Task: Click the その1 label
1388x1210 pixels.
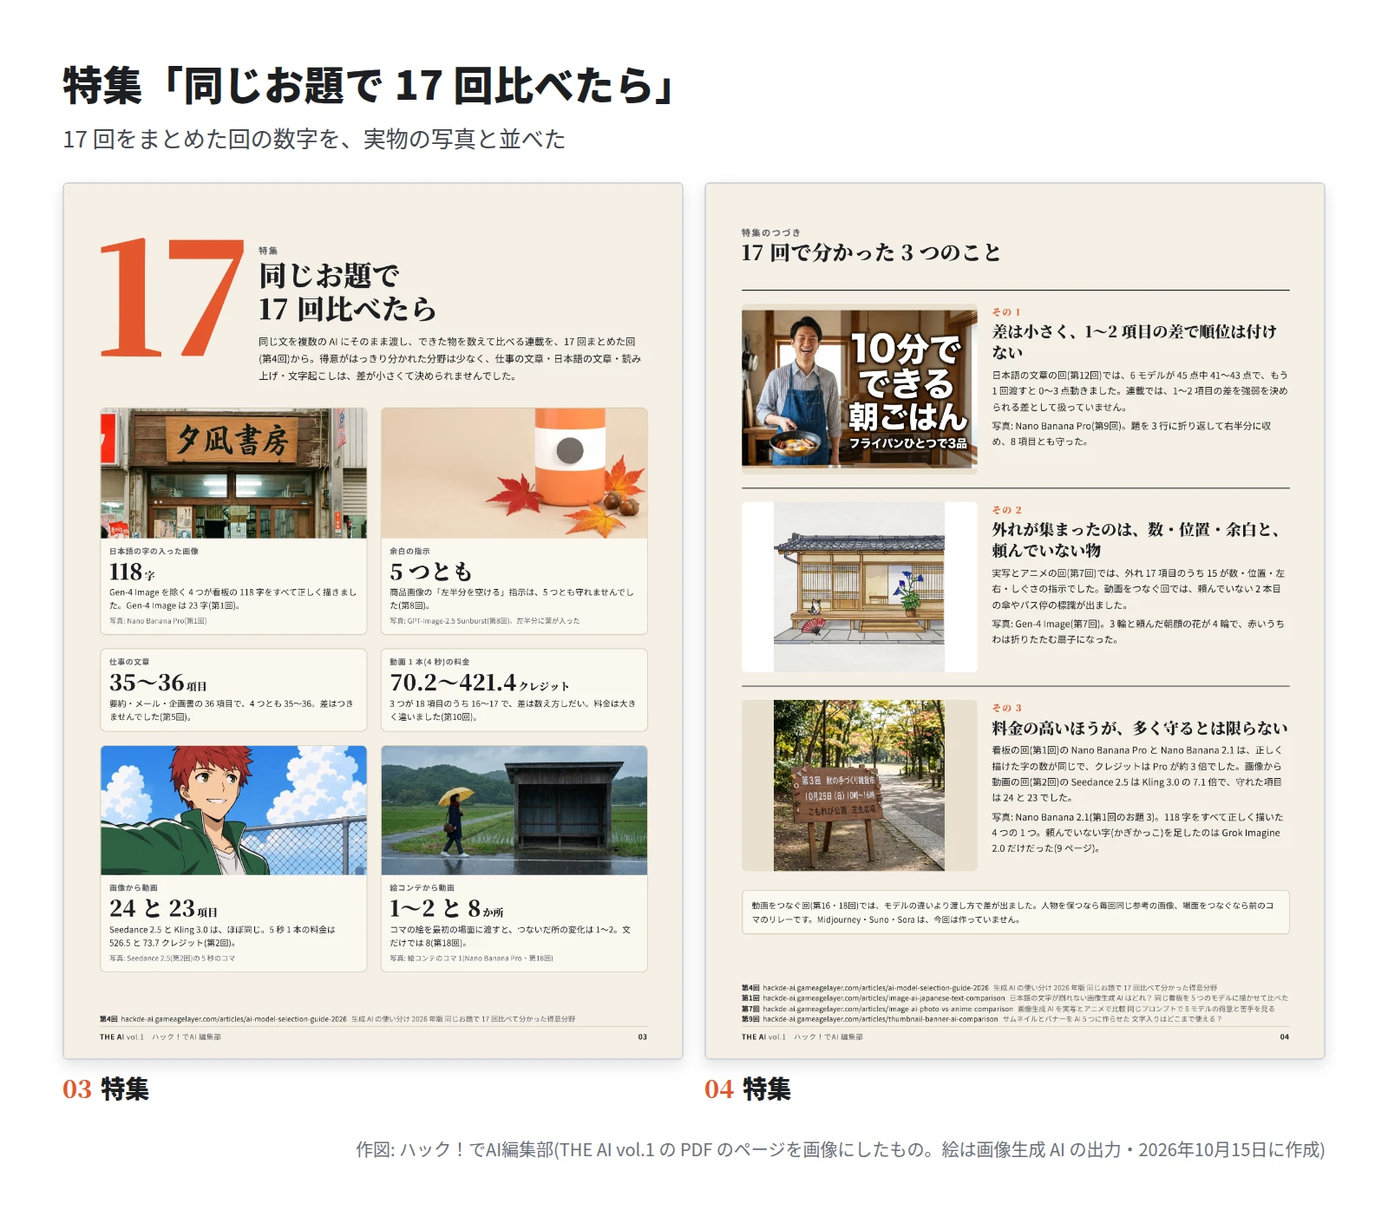Action: (x=1006, y=312)
